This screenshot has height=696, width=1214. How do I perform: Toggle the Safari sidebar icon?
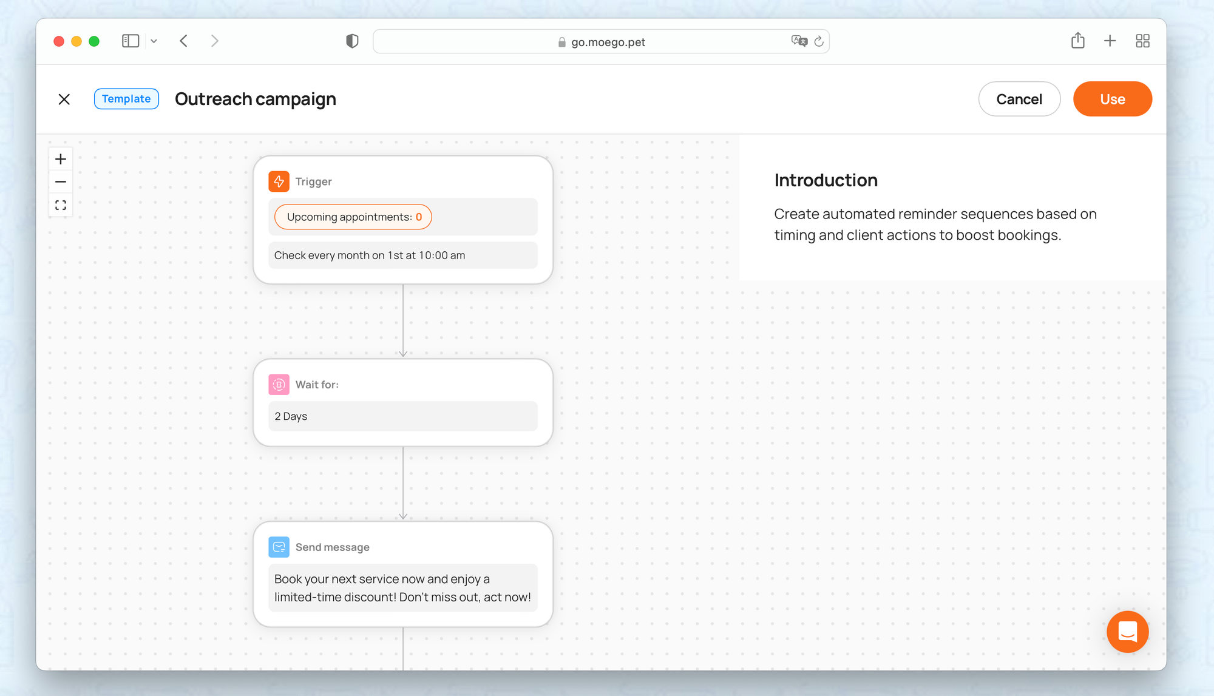pos(131,41)
